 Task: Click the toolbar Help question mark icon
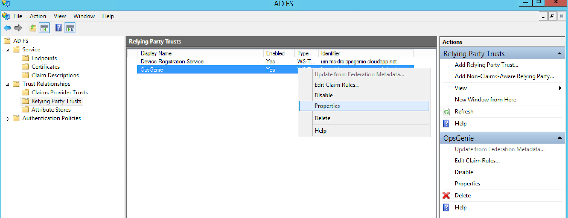pos(58,28)
